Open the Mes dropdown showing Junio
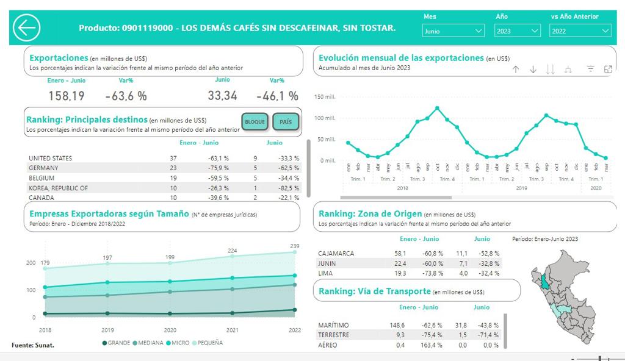 tap(453, 30)
